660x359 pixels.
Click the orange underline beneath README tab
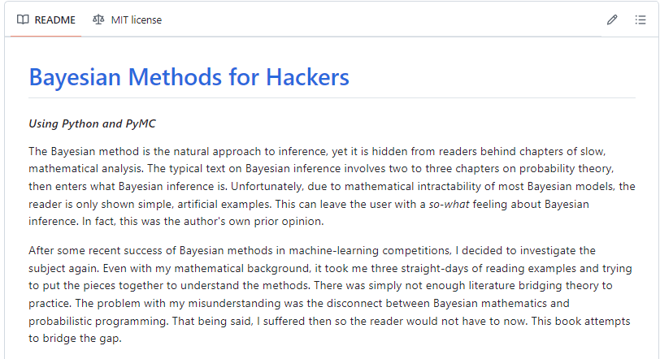(x=46, y=37)
